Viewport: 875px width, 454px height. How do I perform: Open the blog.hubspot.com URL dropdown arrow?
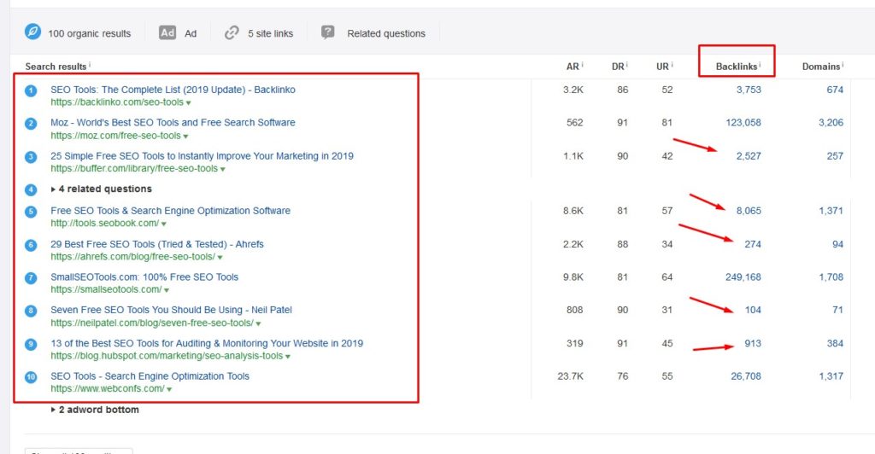[x=288, y=357]
